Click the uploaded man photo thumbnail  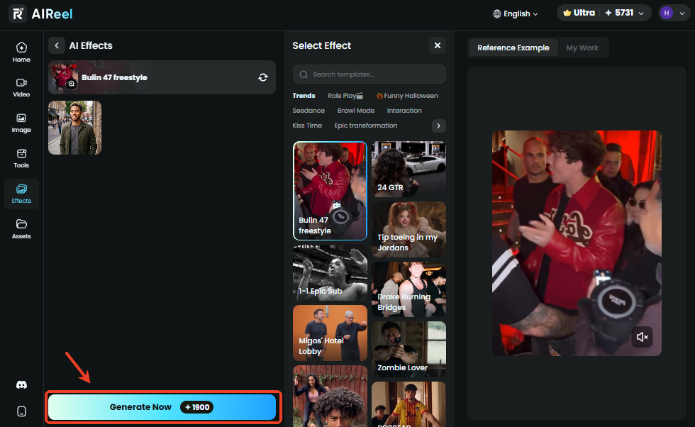pyautogui.click(x=75, y=128)
